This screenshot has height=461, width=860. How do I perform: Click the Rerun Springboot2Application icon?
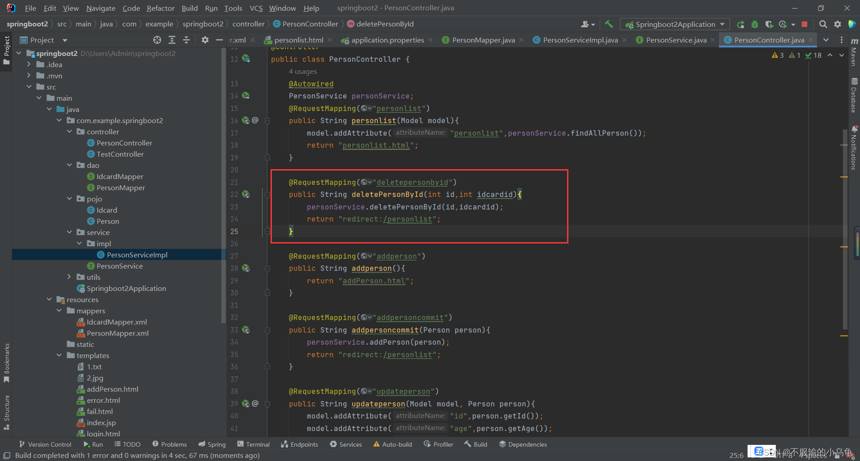[x=740, y=24]
